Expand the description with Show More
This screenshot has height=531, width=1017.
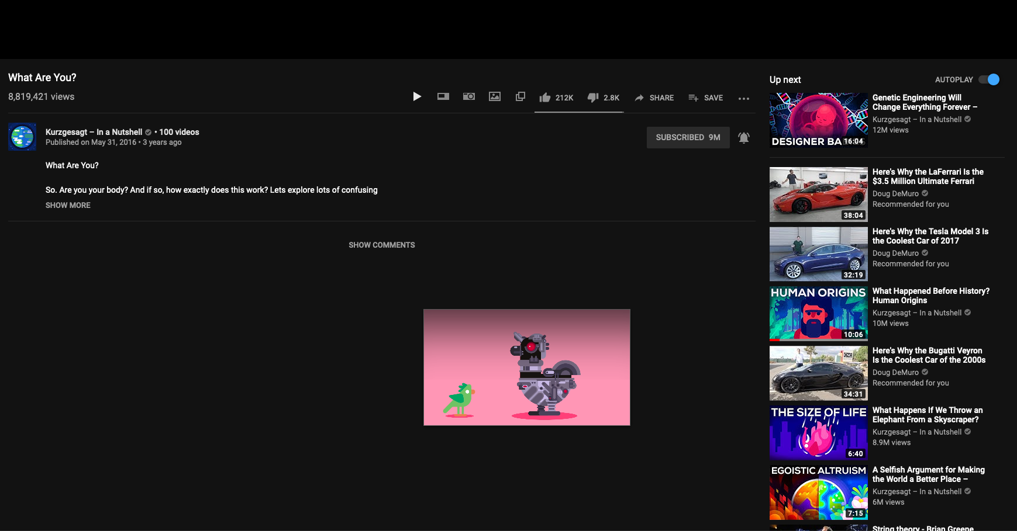click(68, 205)
